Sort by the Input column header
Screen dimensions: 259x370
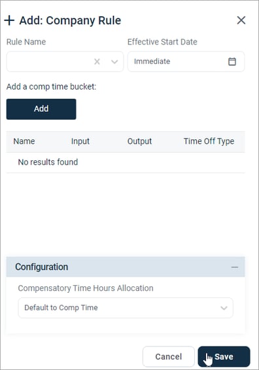80,141
